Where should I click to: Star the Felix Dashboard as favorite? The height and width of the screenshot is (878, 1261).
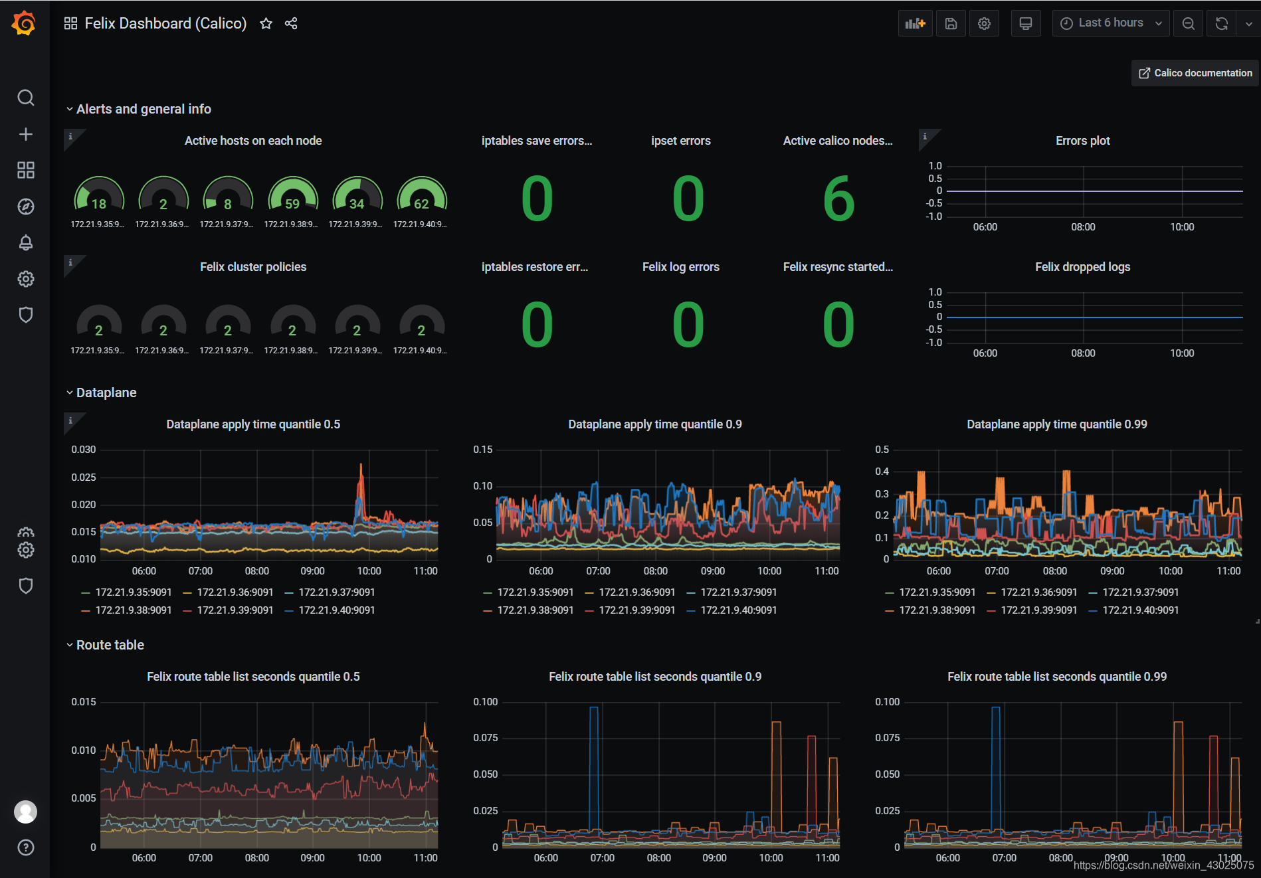click(x=266, y=23)
